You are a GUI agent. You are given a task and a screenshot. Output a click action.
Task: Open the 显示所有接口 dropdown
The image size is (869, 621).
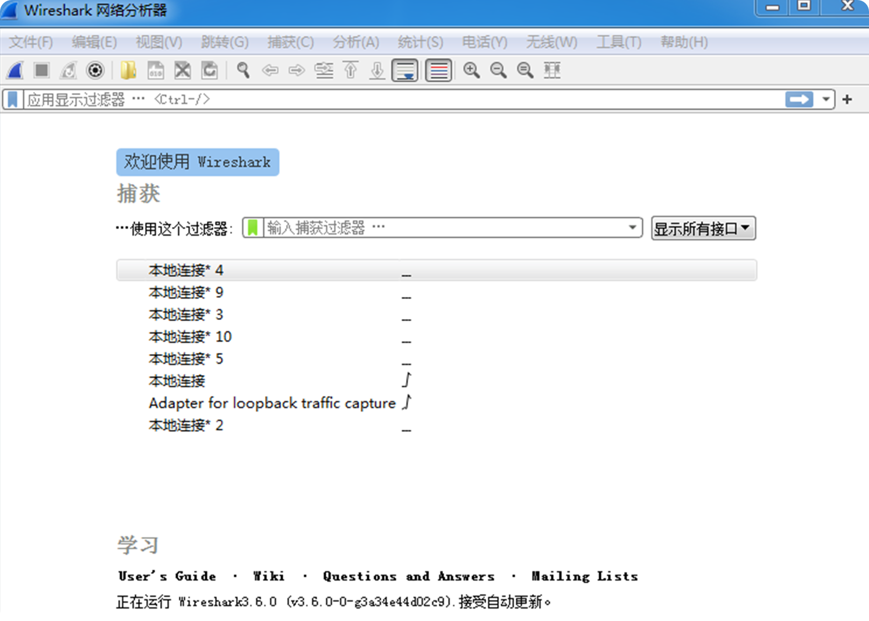(x=703, y=228)
